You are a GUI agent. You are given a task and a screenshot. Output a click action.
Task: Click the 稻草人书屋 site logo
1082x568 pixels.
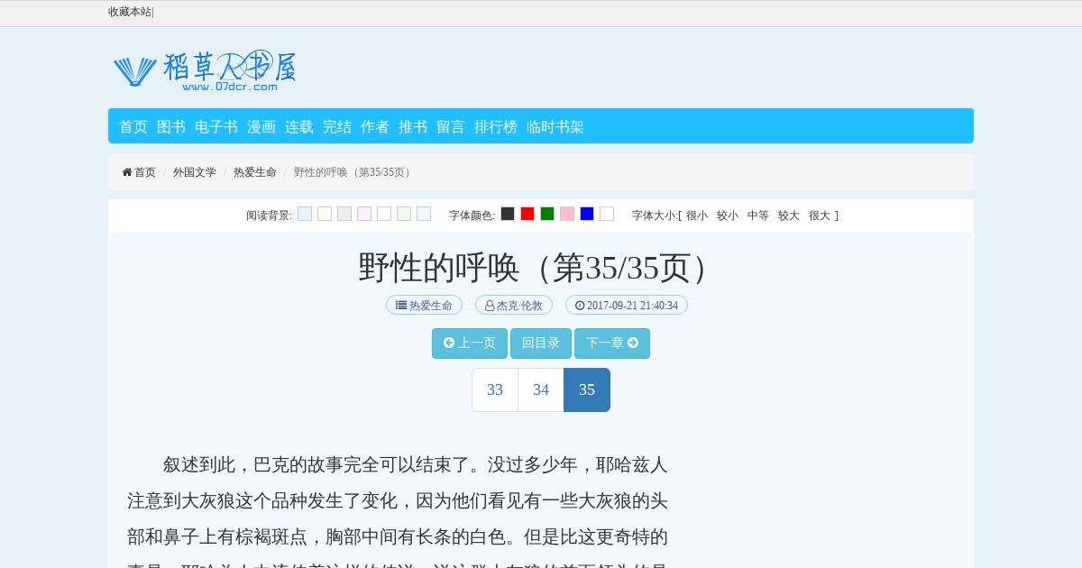tap(205, 70)
